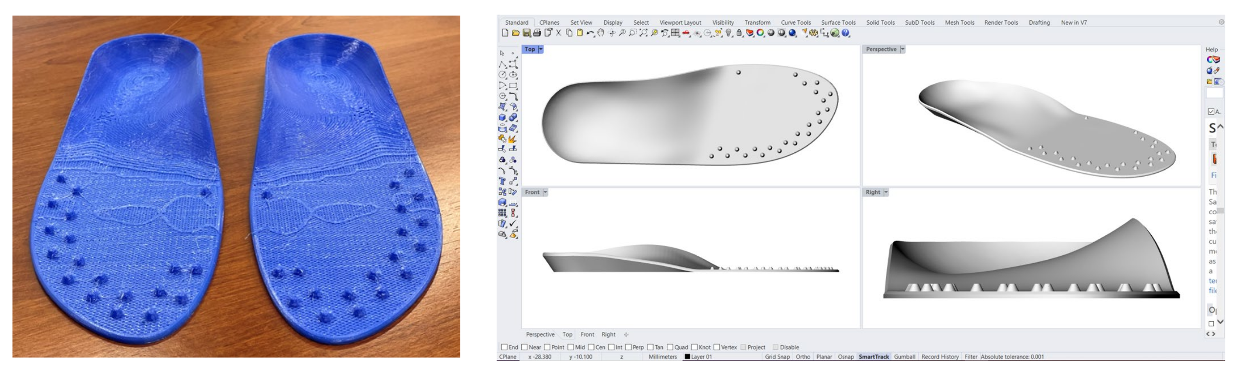The width and height of the screenshot is (1238, 378).
Task: Select the Pan hand tool
Action: (601, 33)
